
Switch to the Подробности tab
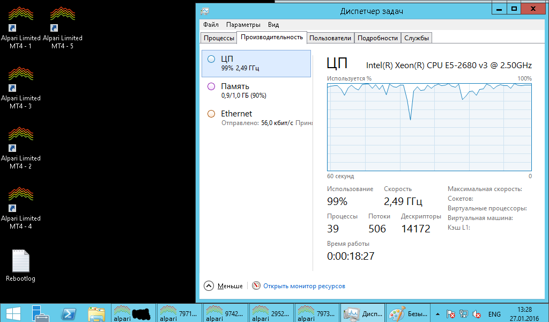[x=377, y=38]
